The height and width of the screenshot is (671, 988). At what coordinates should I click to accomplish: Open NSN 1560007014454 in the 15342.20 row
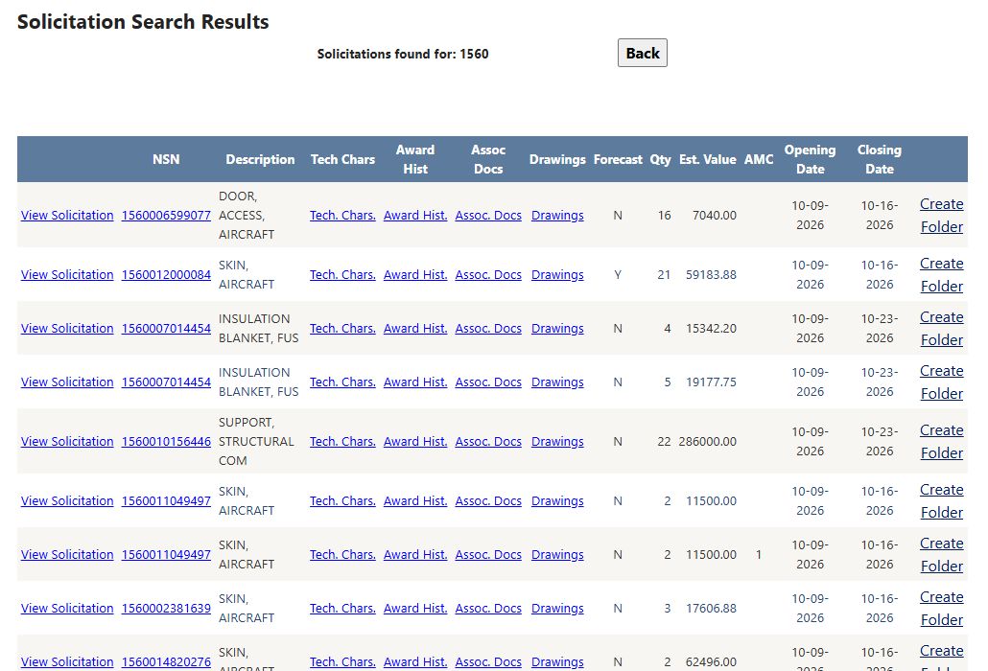(166, 329)
